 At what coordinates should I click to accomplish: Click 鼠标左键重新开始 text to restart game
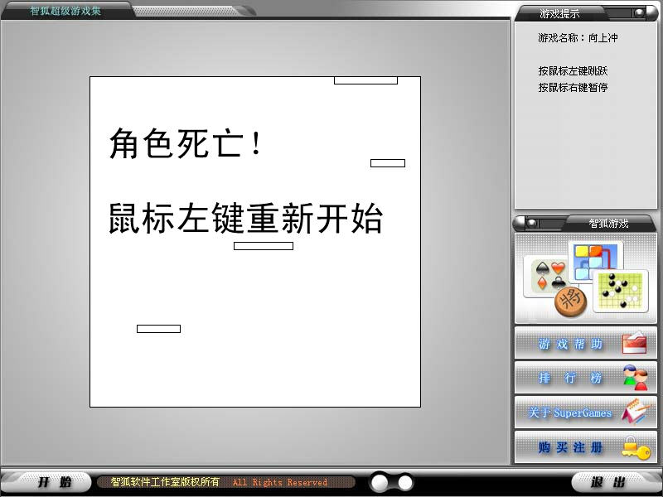click(246, 220)
